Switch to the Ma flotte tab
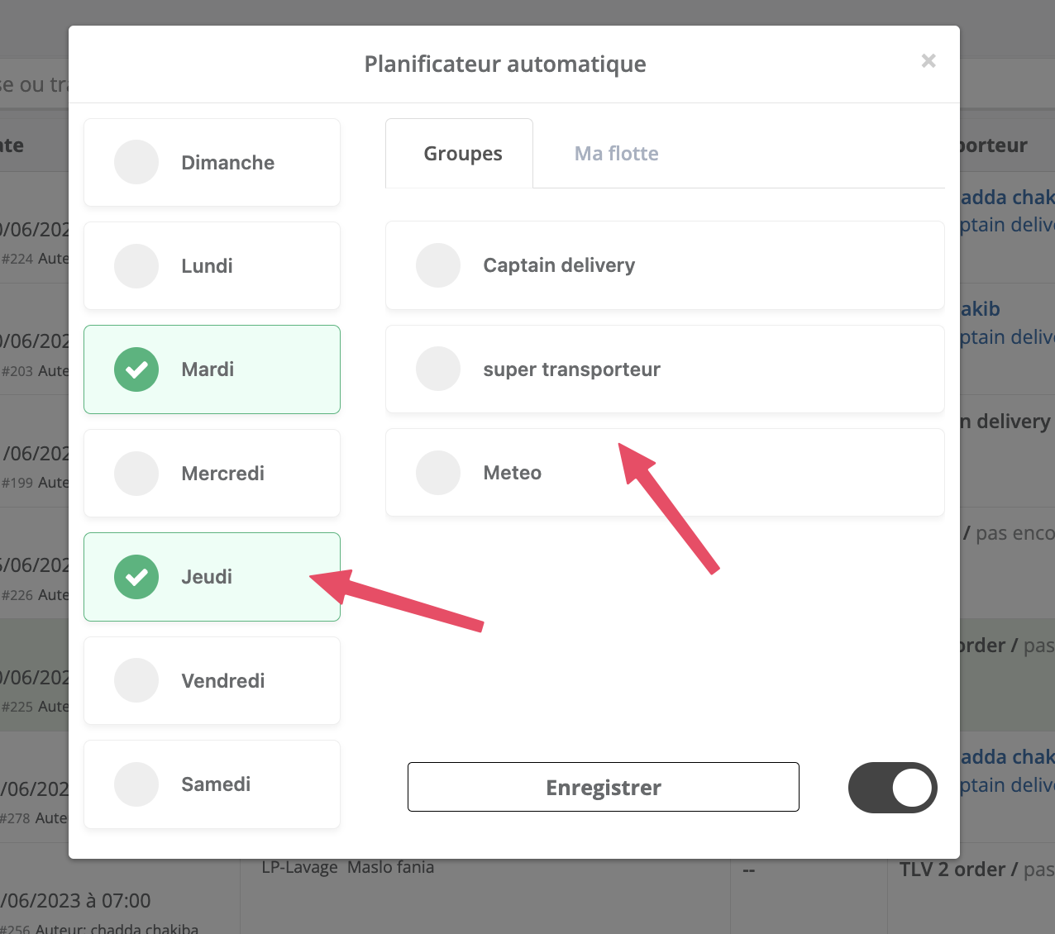The width and height of the screenshot is (1055, 934). point(617,154)
